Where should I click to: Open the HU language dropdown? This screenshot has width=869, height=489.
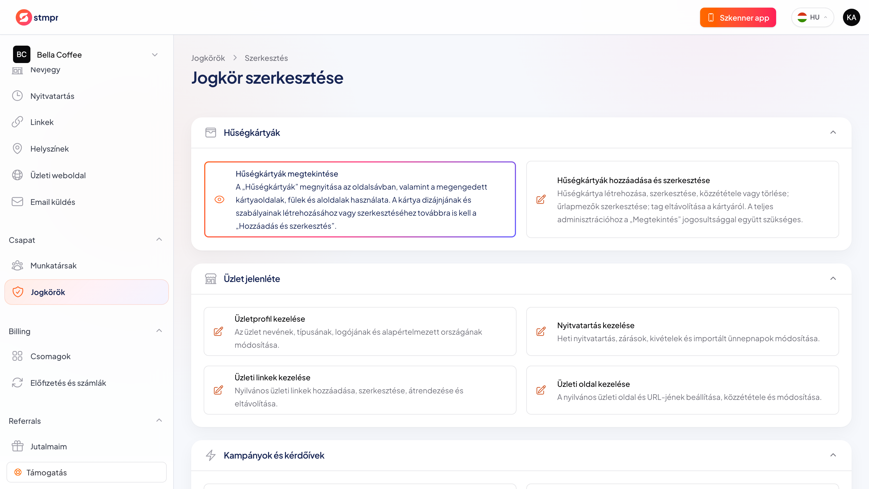(x=812, y=17)
